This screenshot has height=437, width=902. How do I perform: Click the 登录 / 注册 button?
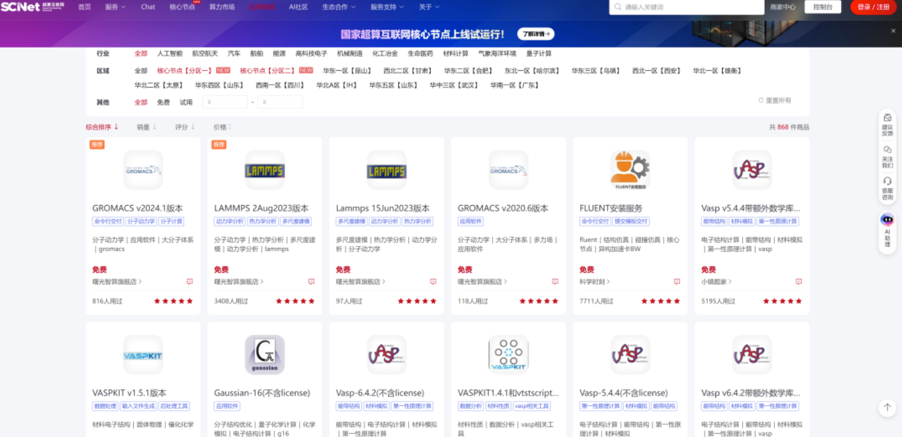coord(873,7)
